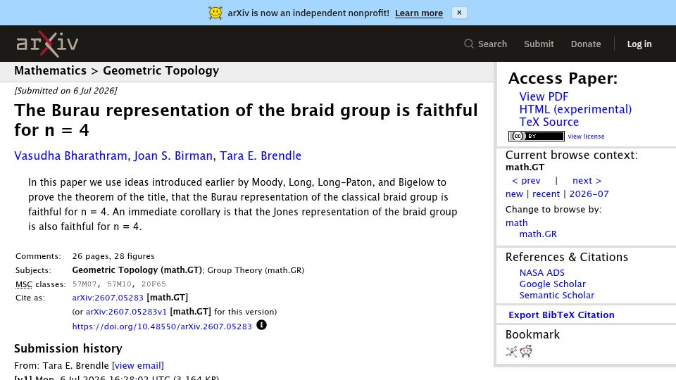The image size is (676, 380).
Task: Click the paper title heading
Action: click(x=246, y=120)
